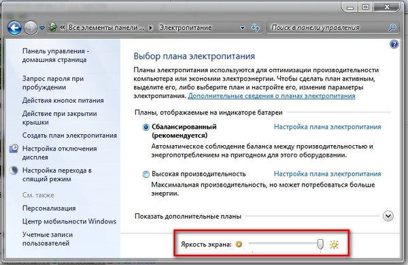Click the Control Panel icon in address bar
The image size is (408, 265).
pyautogui.click(x=52, y=27)
